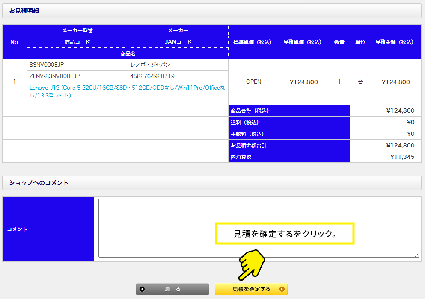Click the 見積を確定する button
This screenshot has height=299, width=425.
tap(251, 289)
